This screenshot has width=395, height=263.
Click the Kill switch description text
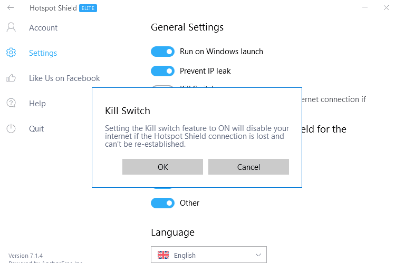pos(197,136)
